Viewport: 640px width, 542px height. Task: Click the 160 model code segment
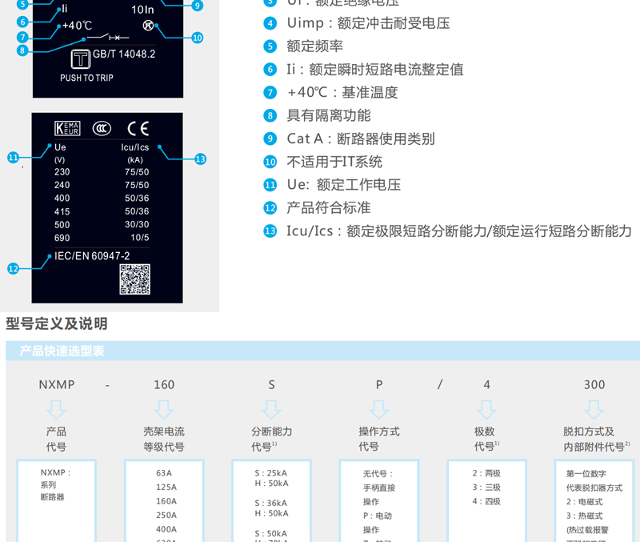coord(164,384)
